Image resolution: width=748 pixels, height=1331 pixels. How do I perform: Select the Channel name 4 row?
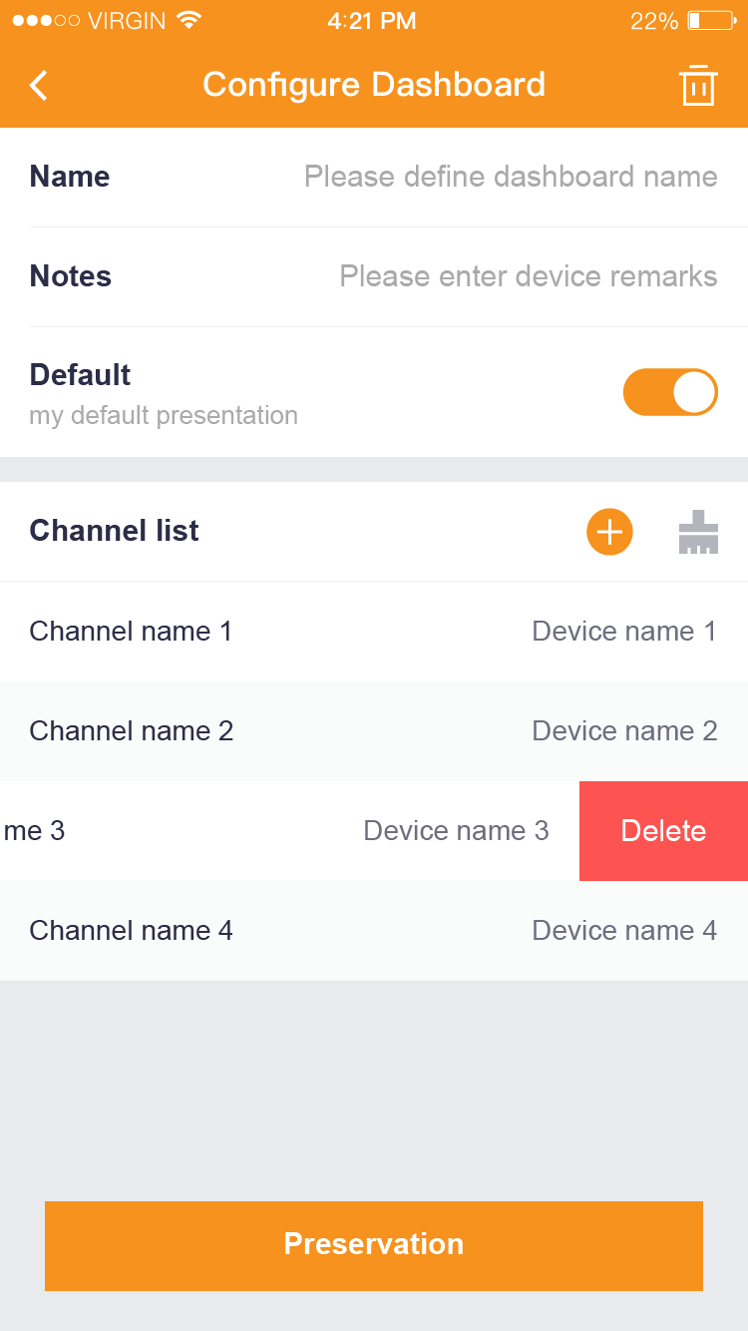pos(132,931)
